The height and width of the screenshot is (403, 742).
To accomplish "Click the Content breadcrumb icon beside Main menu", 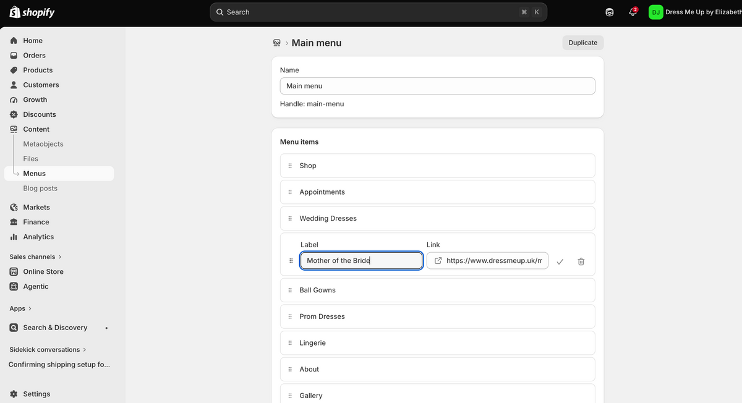I will pyautogui.click(x=277, y=43).
